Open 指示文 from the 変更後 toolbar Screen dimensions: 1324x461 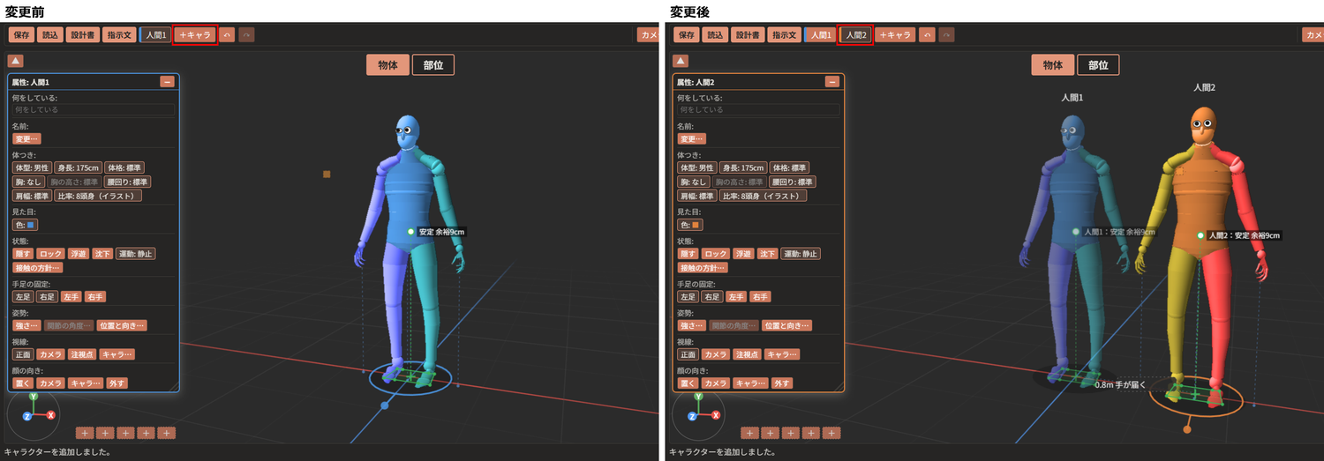click(784, 35)
